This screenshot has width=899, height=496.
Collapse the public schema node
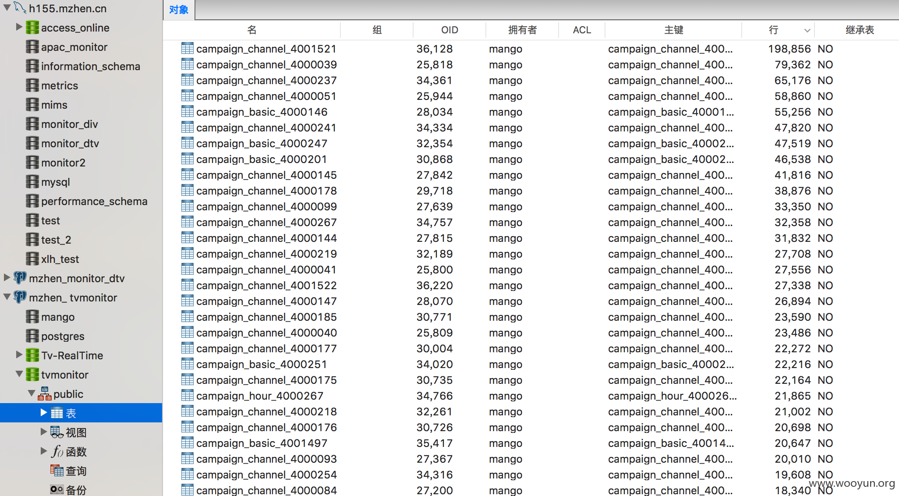[32, 393]
